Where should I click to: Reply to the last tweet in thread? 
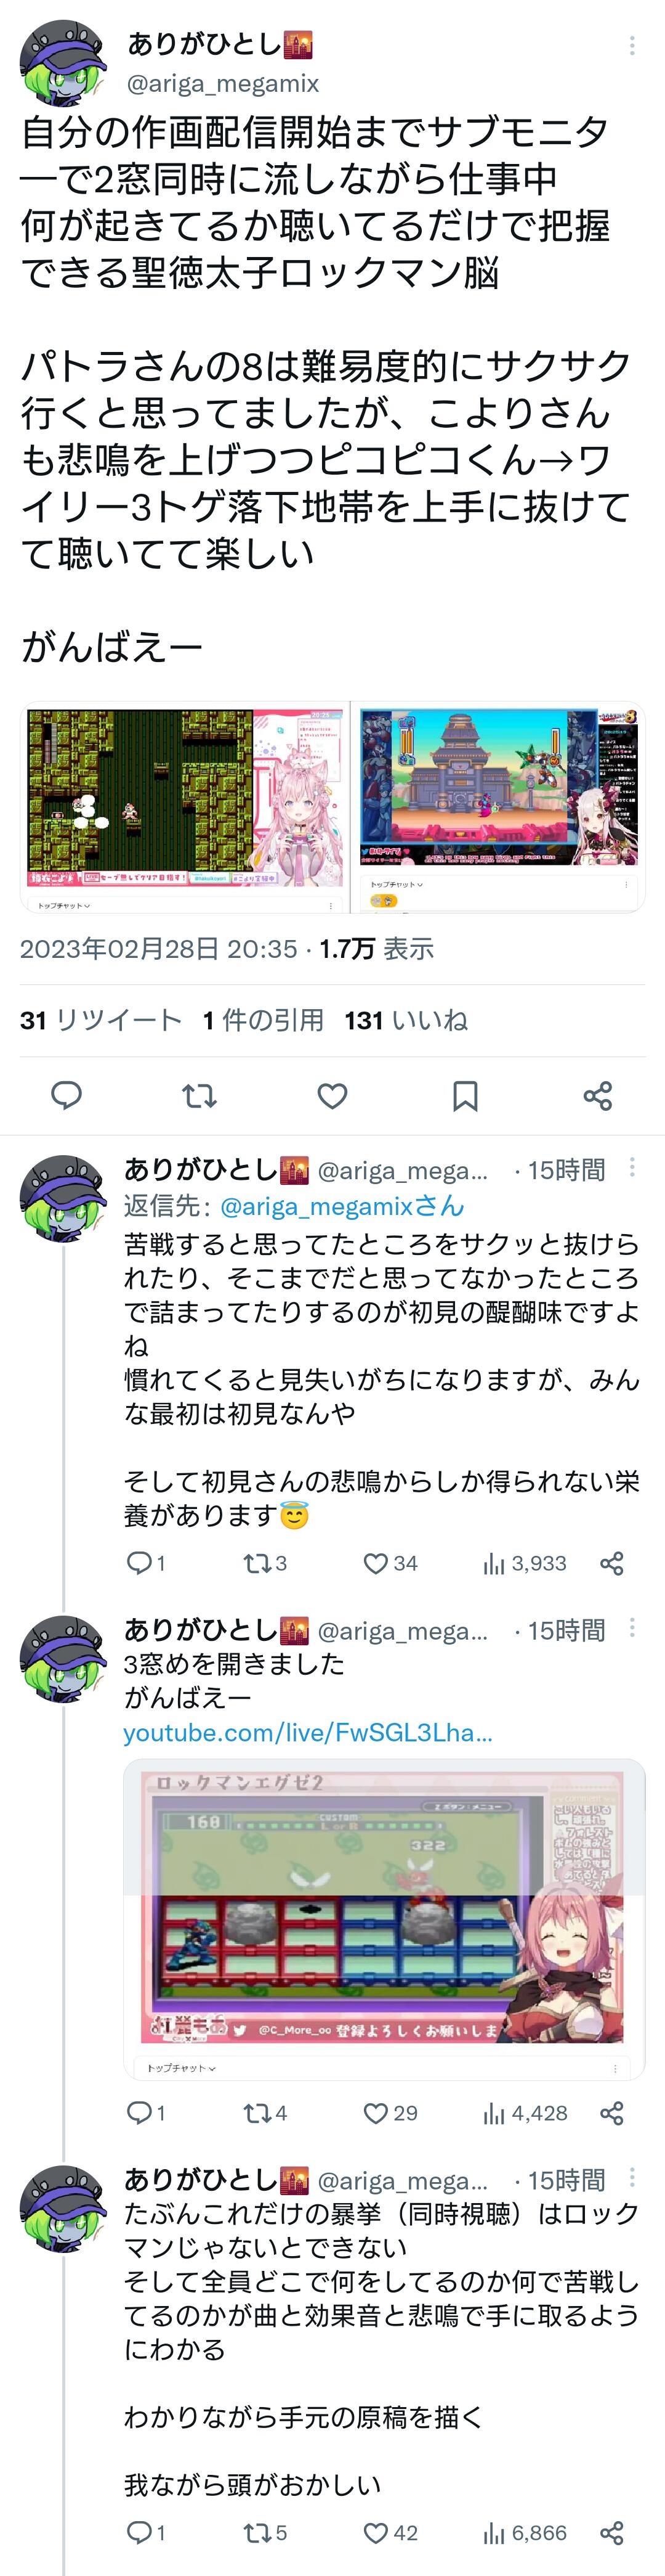tap(139, 2532)
